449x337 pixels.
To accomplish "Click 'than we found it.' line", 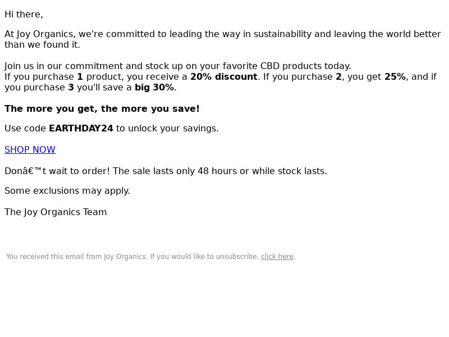I will coord(42,45).
